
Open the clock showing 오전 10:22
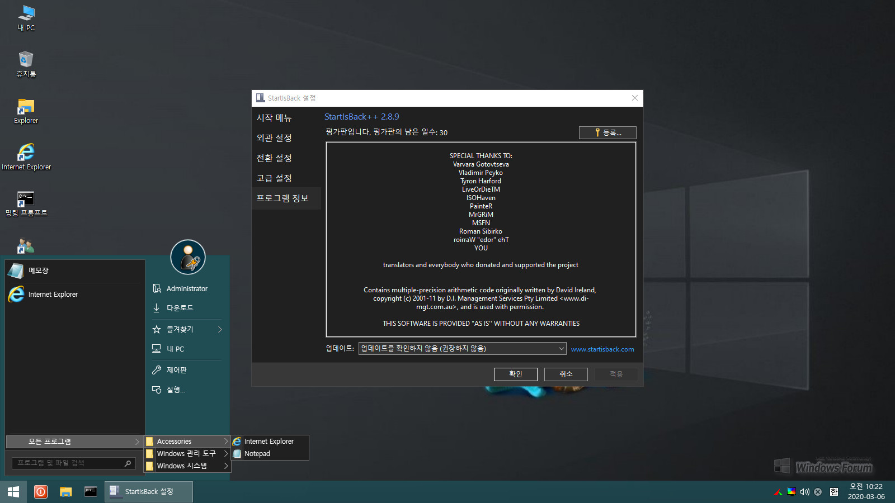point(866,492)
